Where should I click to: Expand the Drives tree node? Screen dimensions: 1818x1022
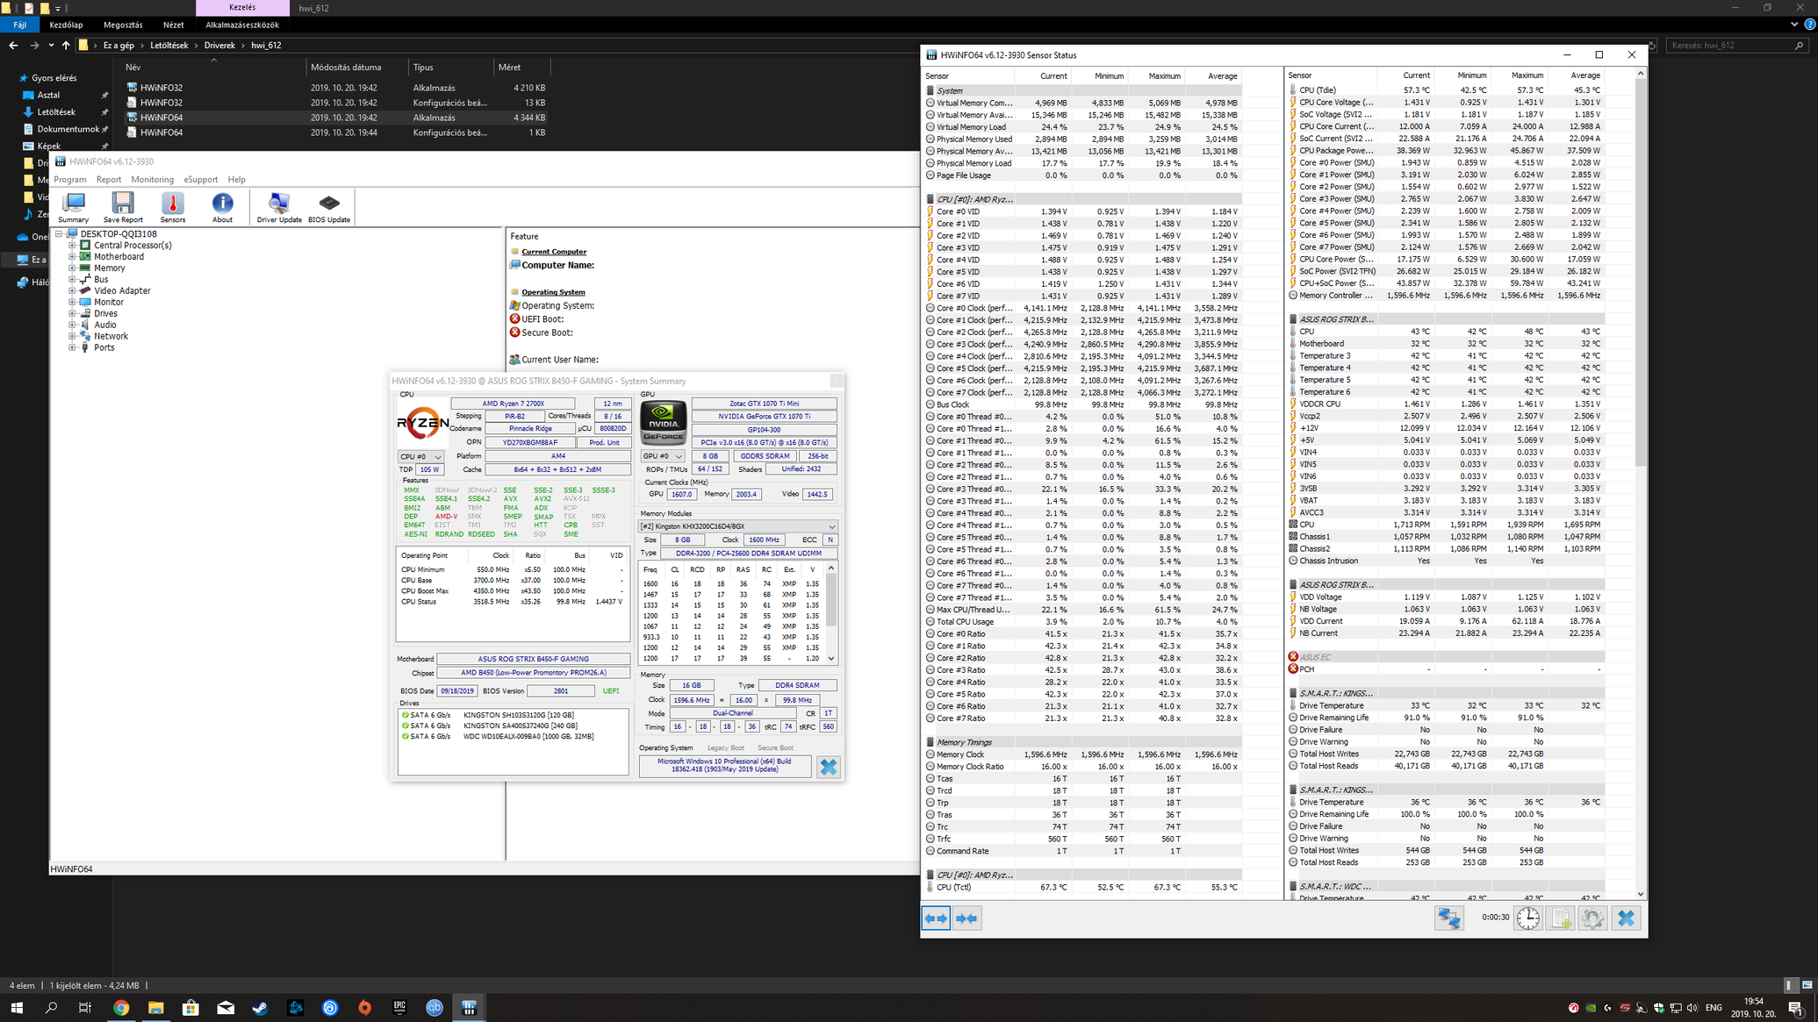pos(72,314)
